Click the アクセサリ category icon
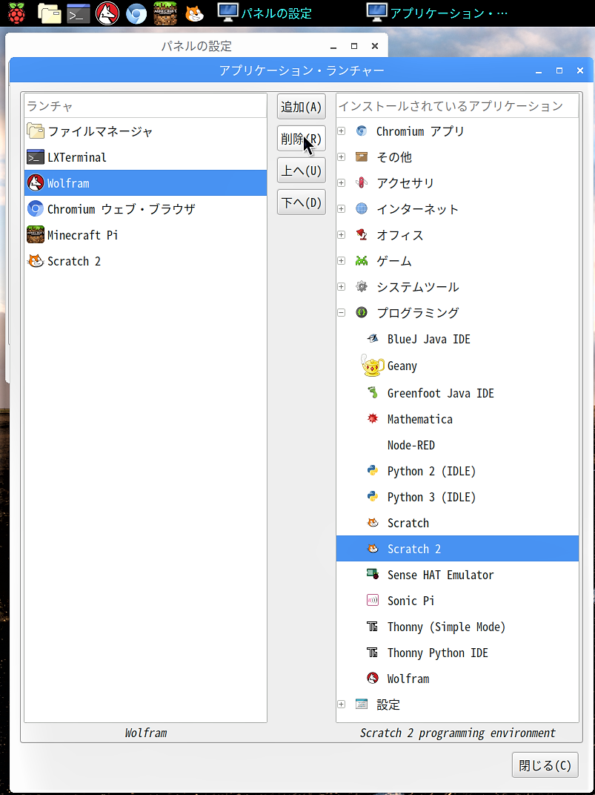The width and height of the screenshot is (595, 795). tap(361, 183)
